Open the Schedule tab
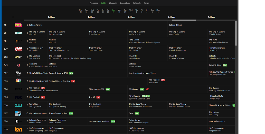 pos(137,3)
